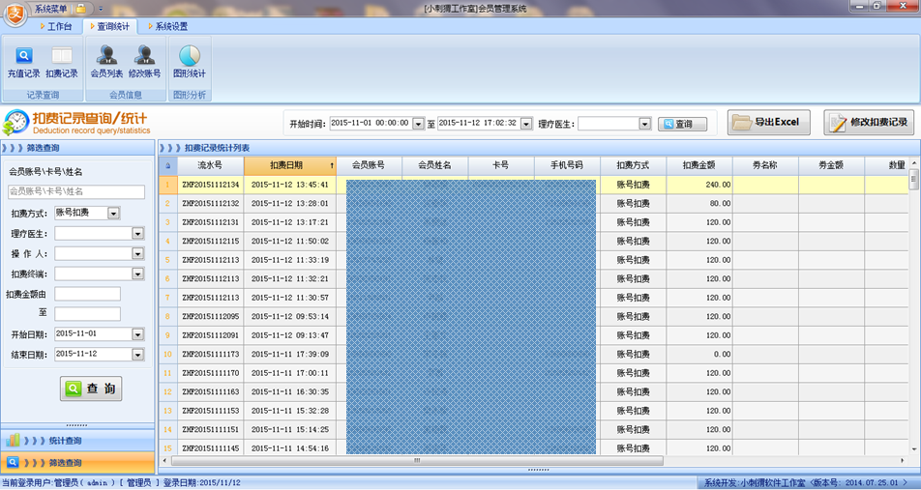Open sidebar 开始日期 dropdown
Image resolution: width=921 pixels, height=490 pixels.
[138, 333]
